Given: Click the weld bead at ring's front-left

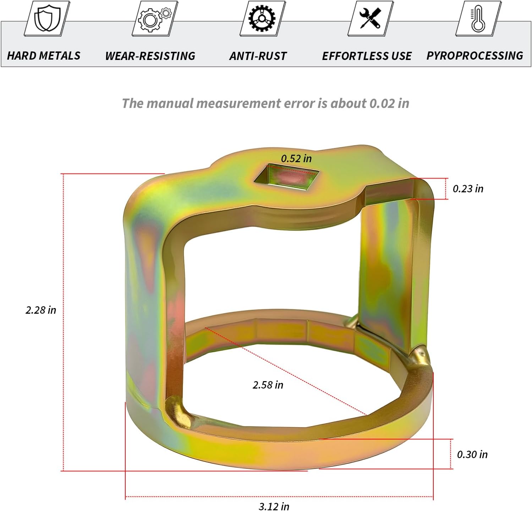Looking at the screenshot, I should pos(179,413).
